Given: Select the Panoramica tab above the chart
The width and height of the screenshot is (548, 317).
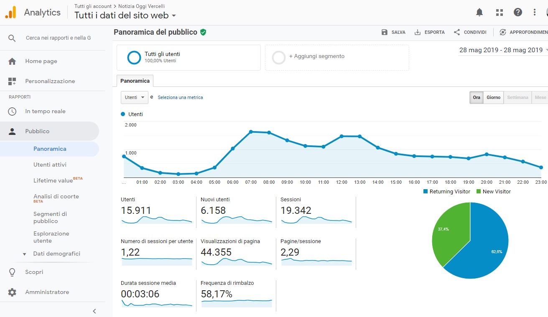Looking at the screenshot, I should point(135,81).
